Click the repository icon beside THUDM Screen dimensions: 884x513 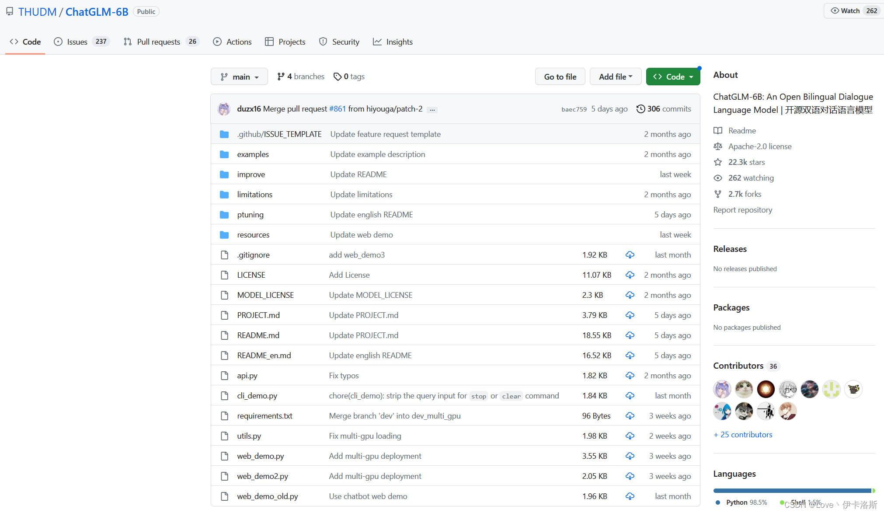pyautogui.click(x=10, y=12)
